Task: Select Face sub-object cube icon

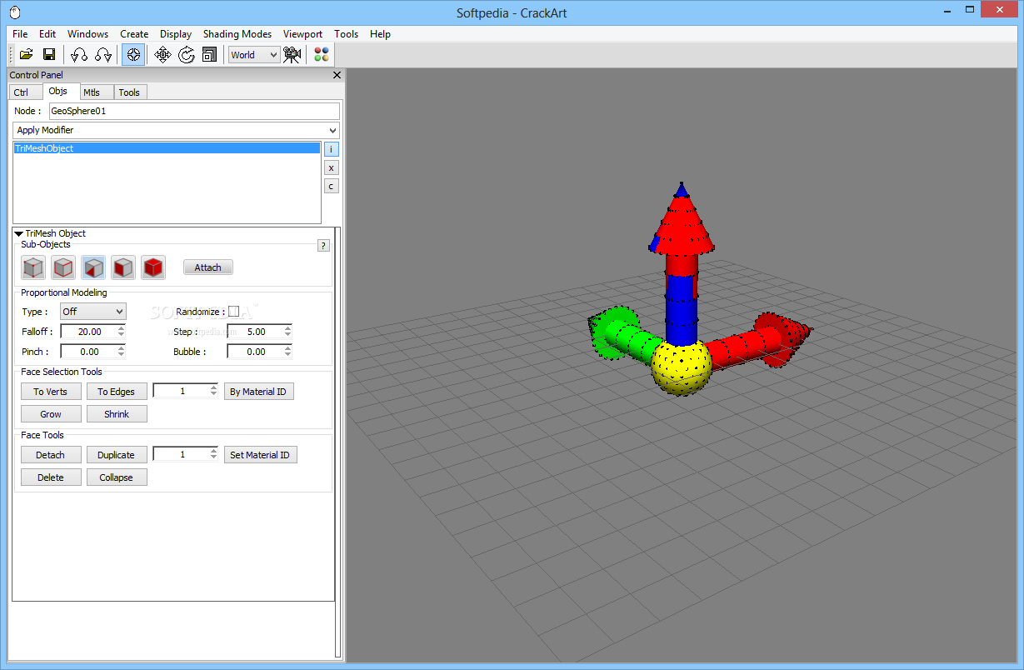Action: click(93, 267)
